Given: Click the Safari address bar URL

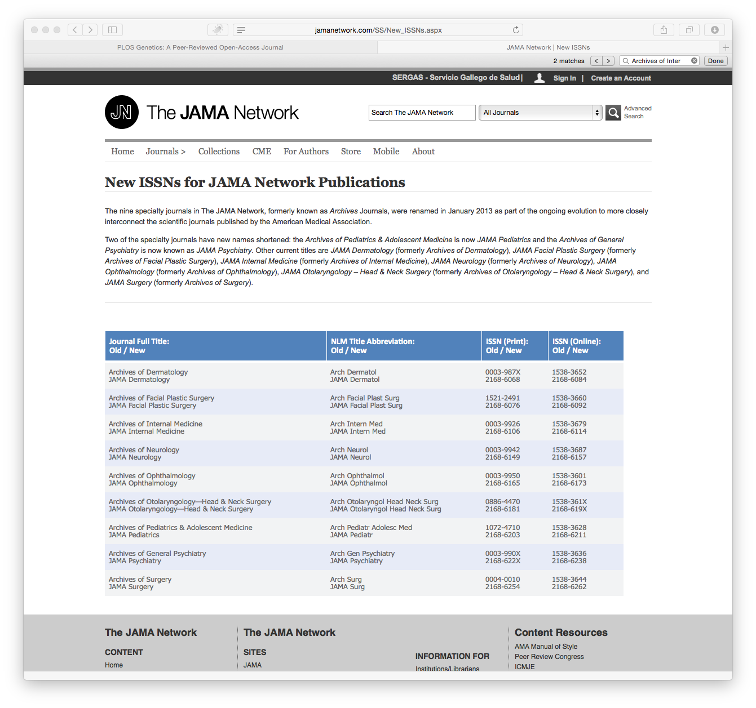Looking at the screenshot, I should 378,30.
